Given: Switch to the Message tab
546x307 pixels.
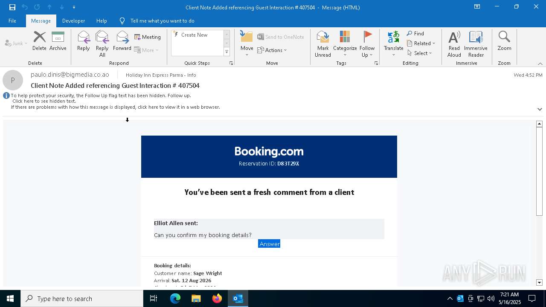Looking at the screenshot, I should click(41, 21).
